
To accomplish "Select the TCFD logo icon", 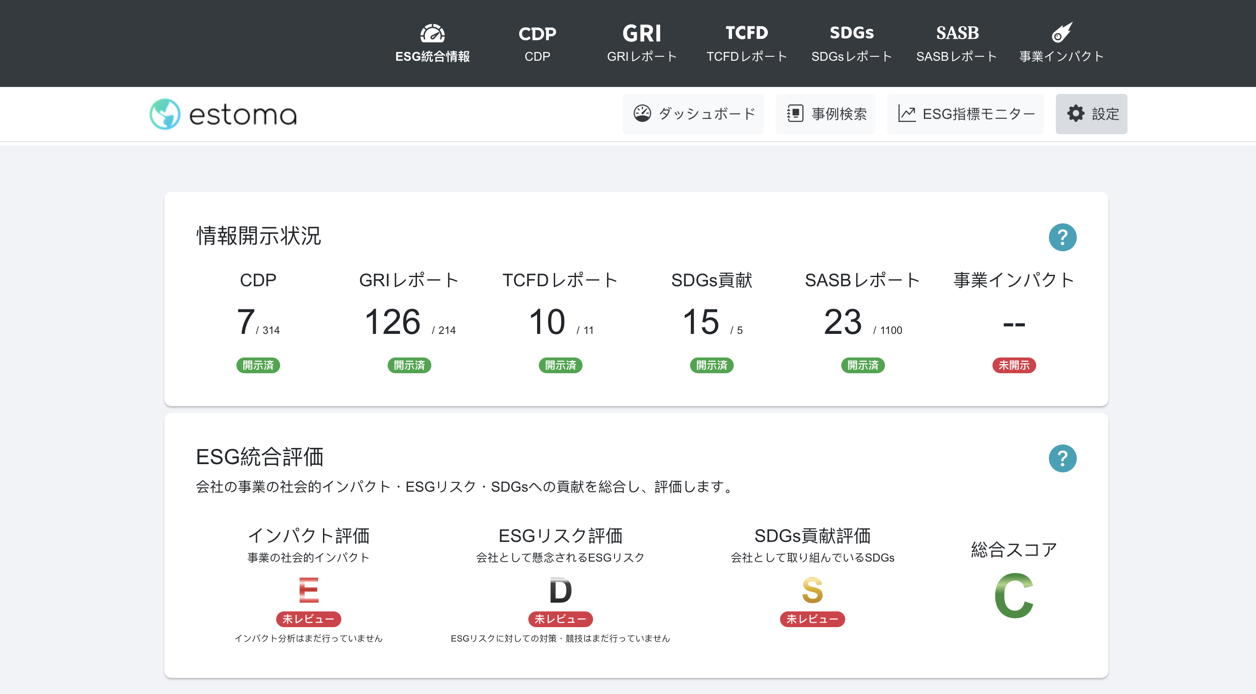I will point(746,33).
